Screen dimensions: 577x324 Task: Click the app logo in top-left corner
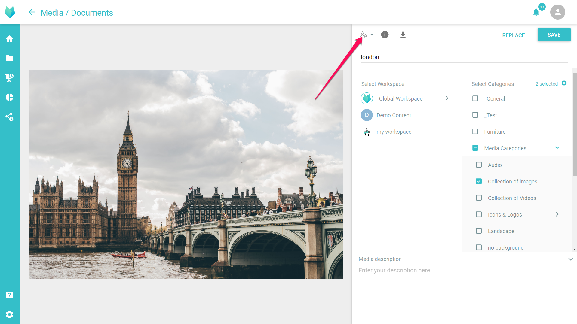pyautogui.click(x=10, y=12)
